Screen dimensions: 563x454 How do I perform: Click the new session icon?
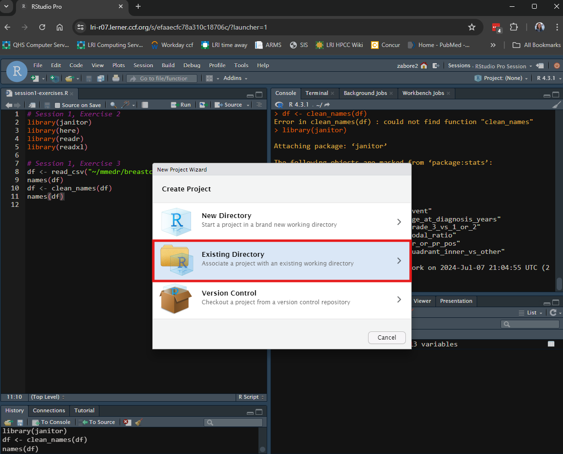point(540,66)
